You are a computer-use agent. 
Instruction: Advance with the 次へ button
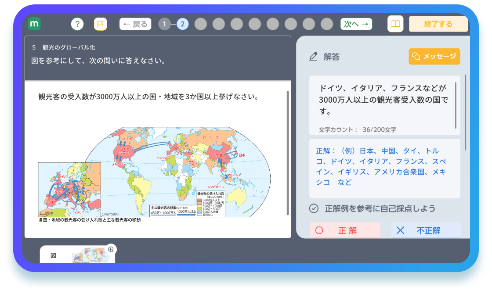click(x=356, y=24)
